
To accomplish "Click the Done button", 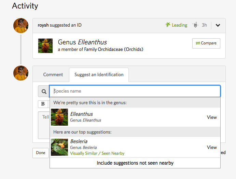I will point(41,153).
